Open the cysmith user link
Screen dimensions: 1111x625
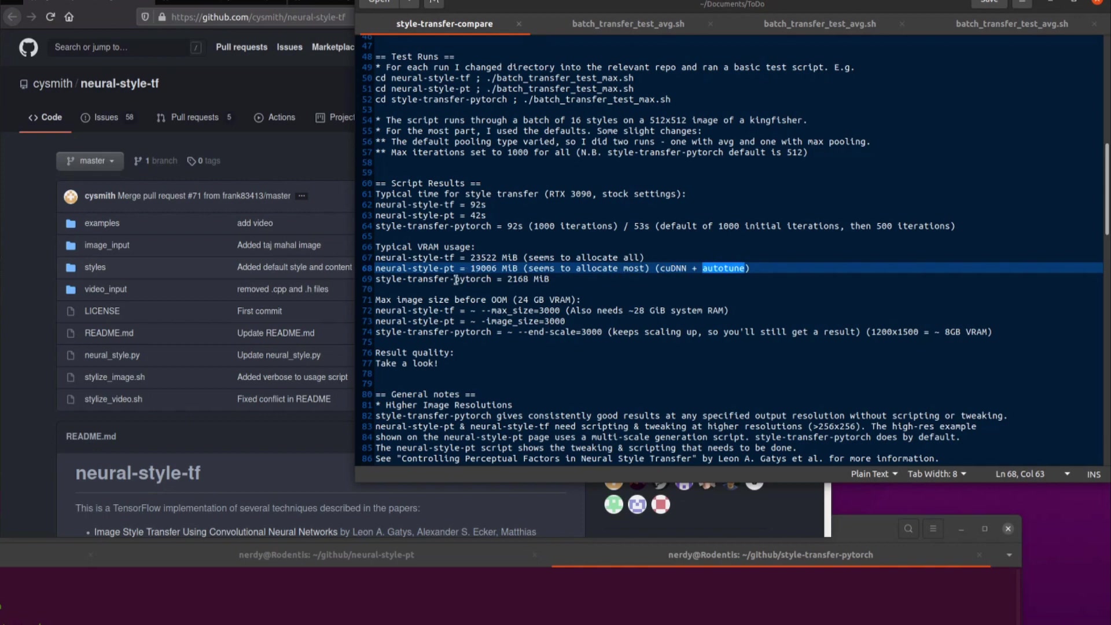coord(53,84)
